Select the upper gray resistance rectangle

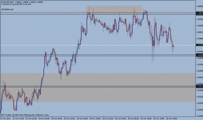(x=114, y=10)
